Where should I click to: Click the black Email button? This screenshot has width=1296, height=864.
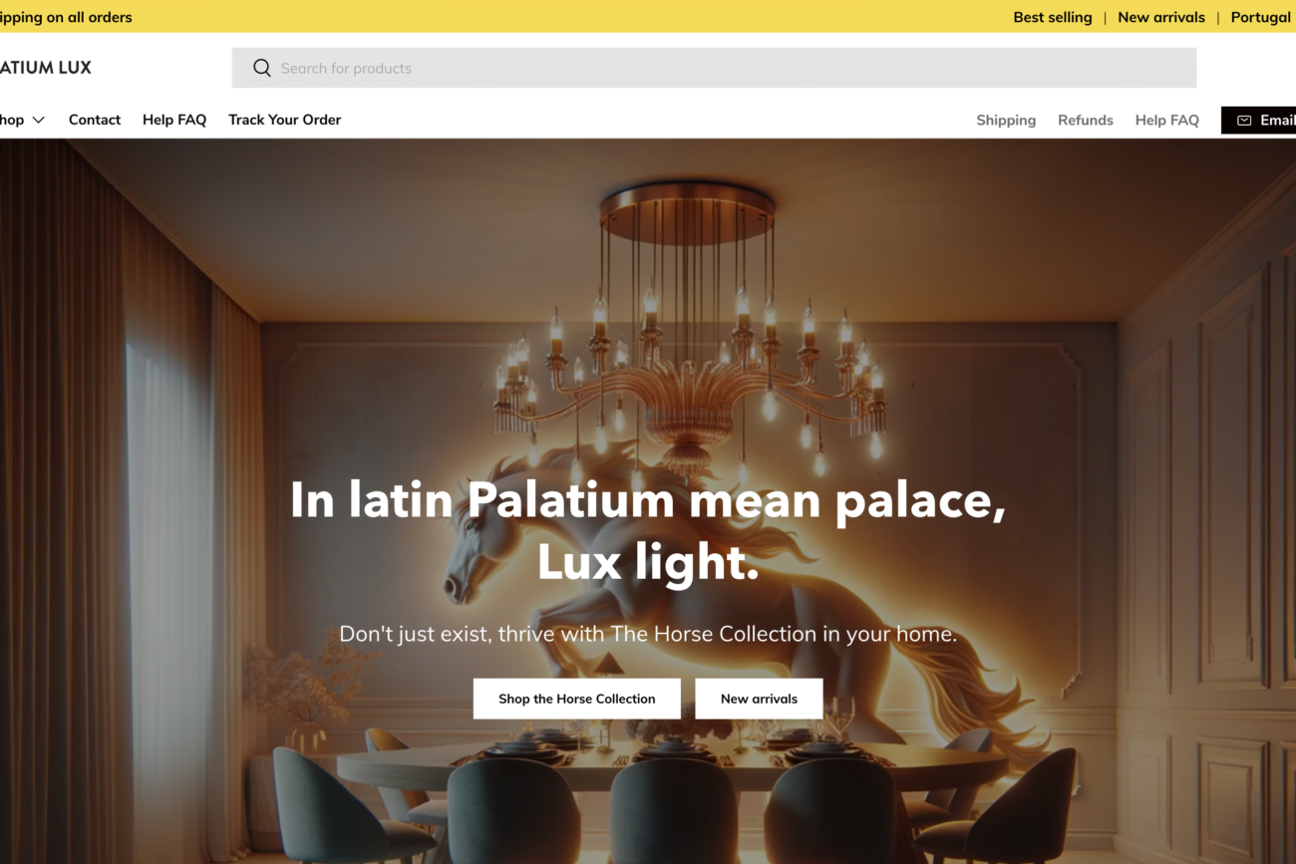(1258, 121)
